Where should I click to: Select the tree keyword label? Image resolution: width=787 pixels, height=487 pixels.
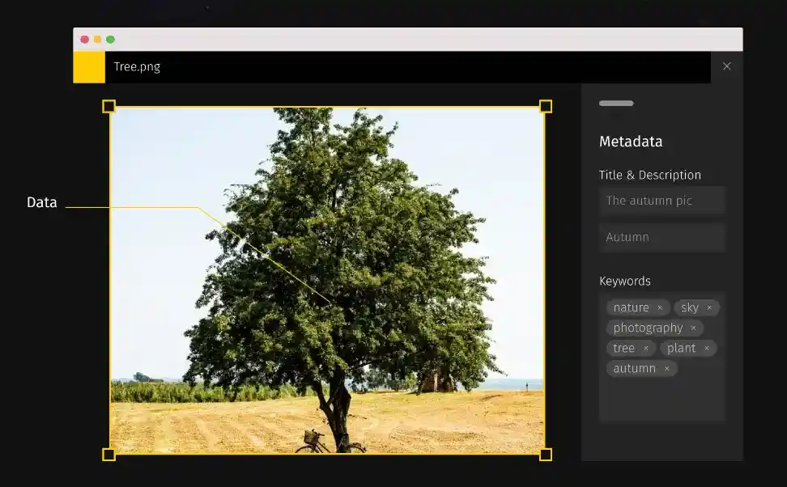pyautogui.click(x=624, y=348)
